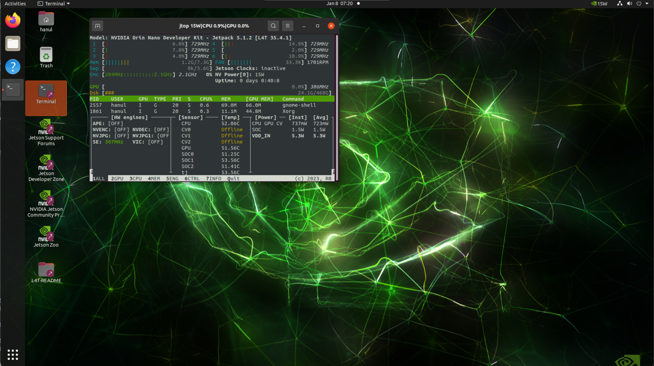Click the Command column header
The width and height of the screenshot is (654, 366).
[x=293, y=99]
